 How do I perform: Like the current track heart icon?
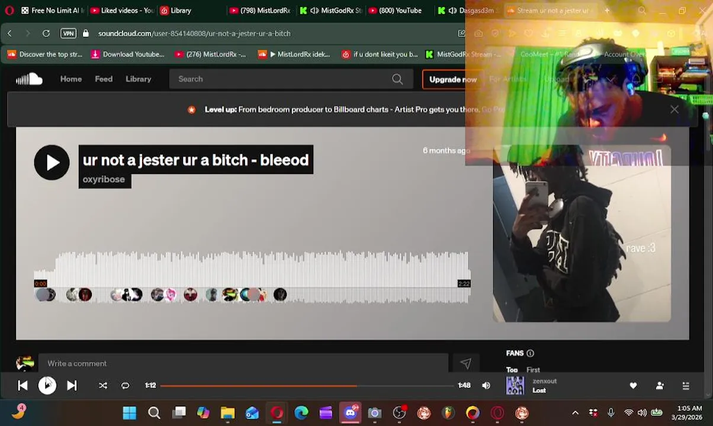633,386
